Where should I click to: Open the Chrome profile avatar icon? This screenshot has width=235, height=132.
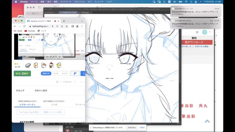(x=77, y=26)
